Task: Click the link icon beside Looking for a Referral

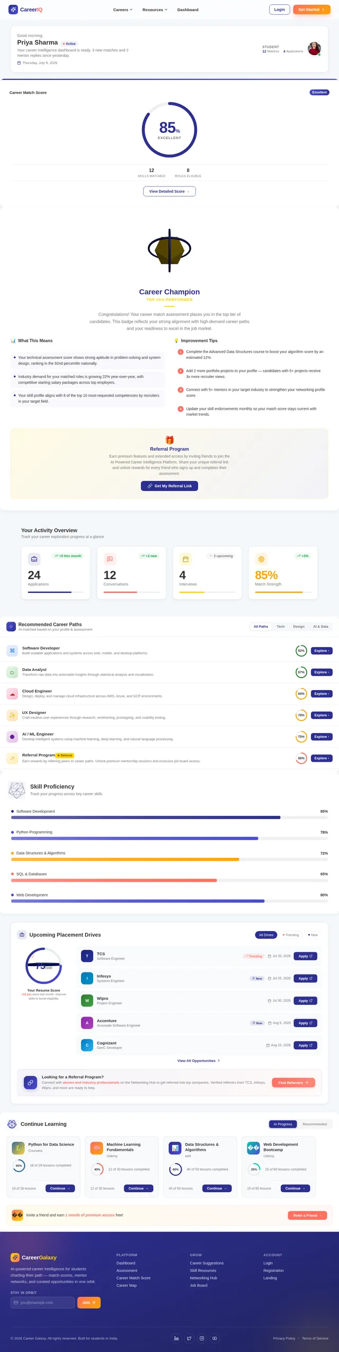Action: pyautogui.click(x=31, y=1082)
